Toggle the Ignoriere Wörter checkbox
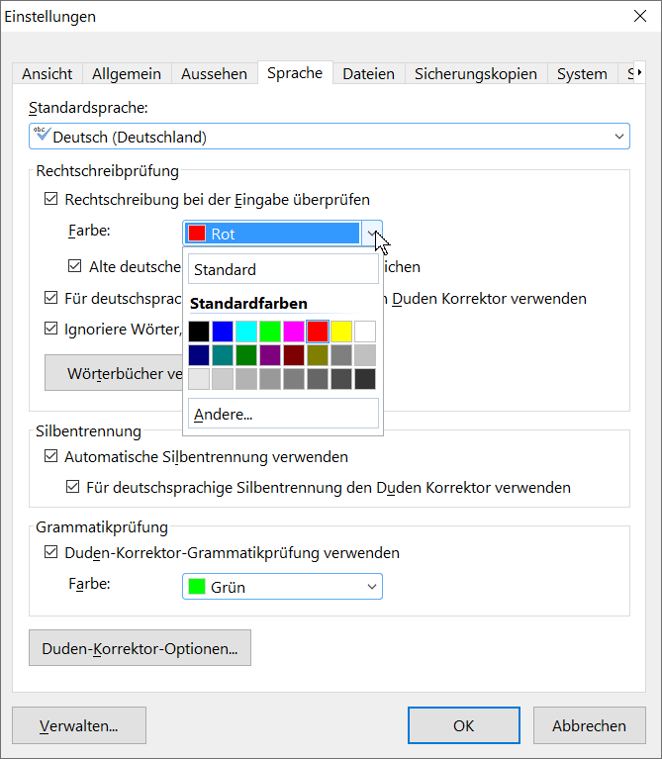Image resolution: width=662 pixels, height=759 pixels. pyautogui.click(x=50, y=329)
